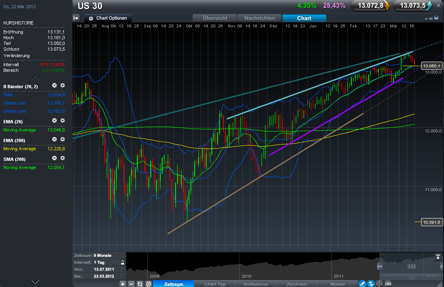Click the Zeitraum value 9 Monate
Screen dimensions: 444x287
pos(102,256)
